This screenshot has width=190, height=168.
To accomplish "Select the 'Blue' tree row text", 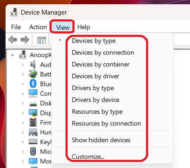I will click(x=46, y=84).
